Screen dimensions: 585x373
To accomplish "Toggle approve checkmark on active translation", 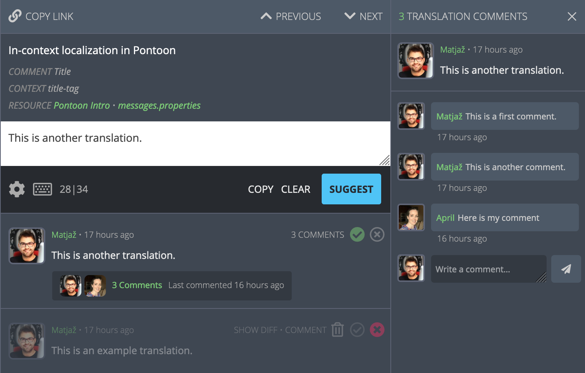I will 357,234.
